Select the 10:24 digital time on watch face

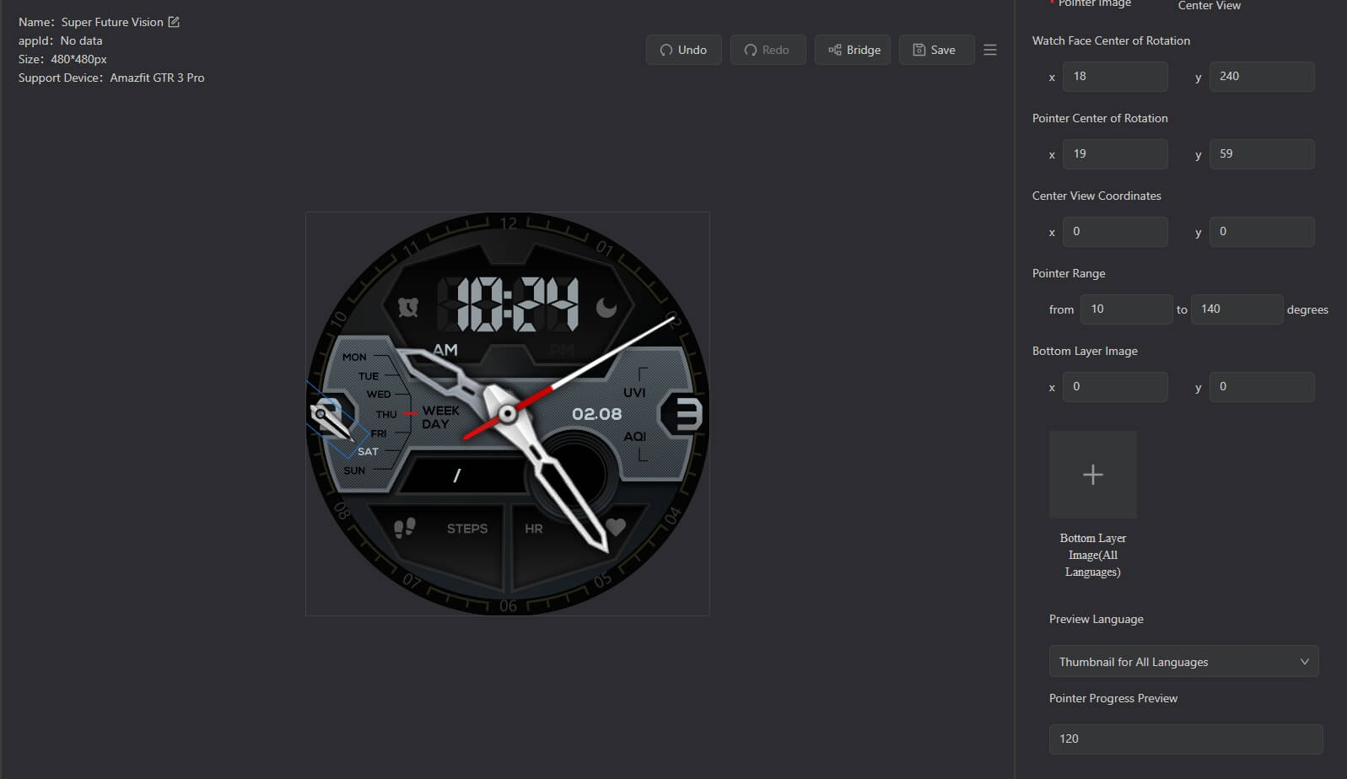click(x=516, y=304)
